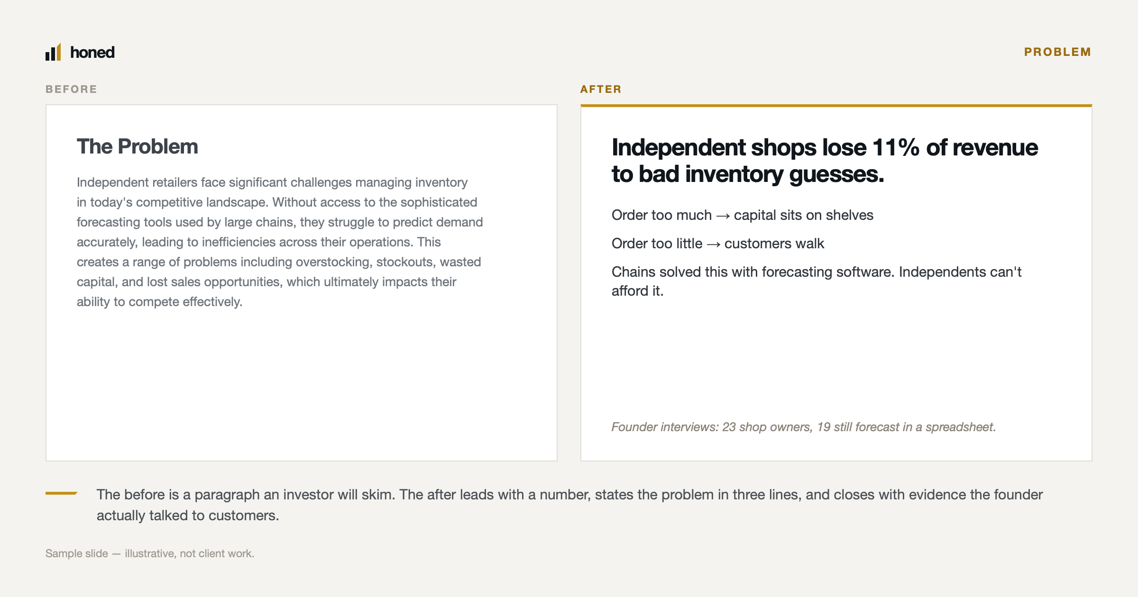
Task: Click arrow in Order too little line
Action: tap(714, 244)
